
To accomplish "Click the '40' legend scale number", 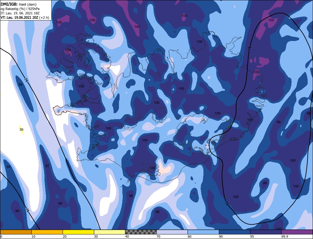I will click(x=127, y=236).
